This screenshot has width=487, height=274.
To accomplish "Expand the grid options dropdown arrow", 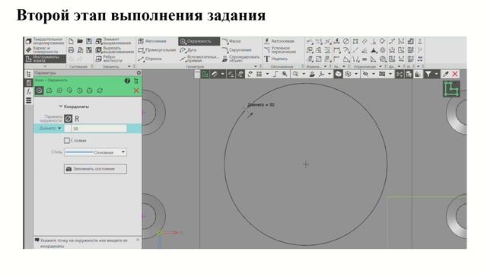I will [267, 74].
